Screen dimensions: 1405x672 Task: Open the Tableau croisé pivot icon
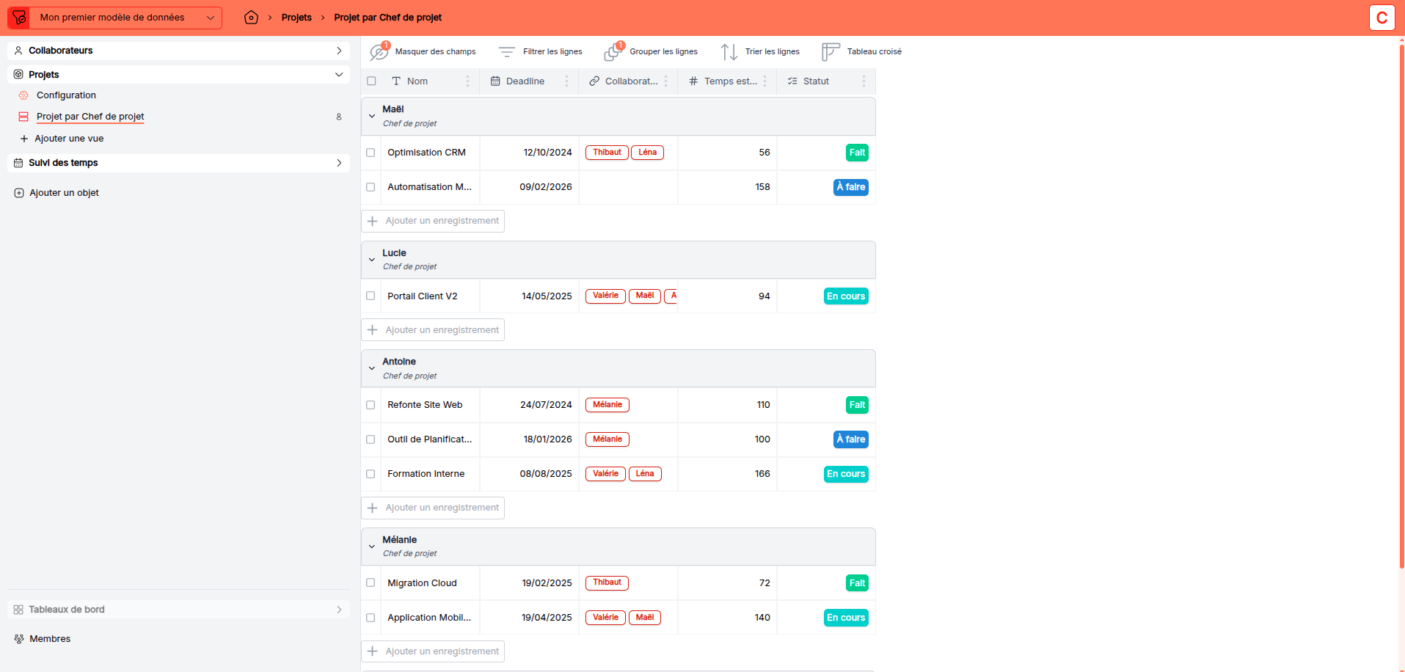[830, 51]
